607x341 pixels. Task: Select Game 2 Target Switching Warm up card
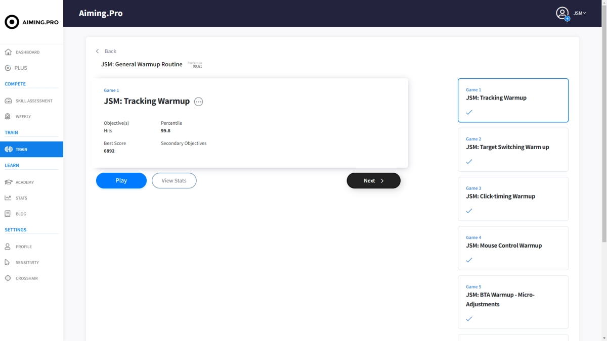click(513, 150)
